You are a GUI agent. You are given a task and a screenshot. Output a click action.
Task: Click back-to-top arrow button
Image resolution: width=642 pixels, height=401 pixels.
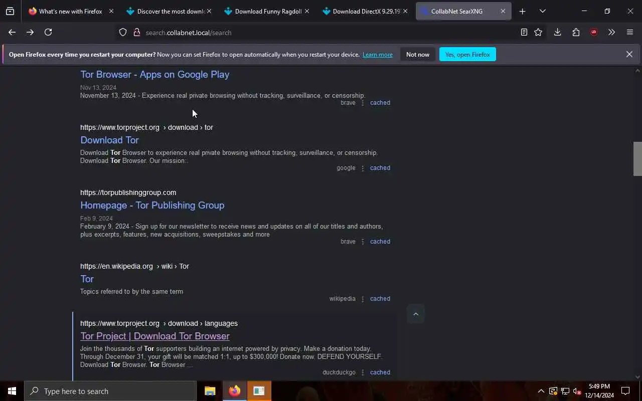click(x=415, y=314)
